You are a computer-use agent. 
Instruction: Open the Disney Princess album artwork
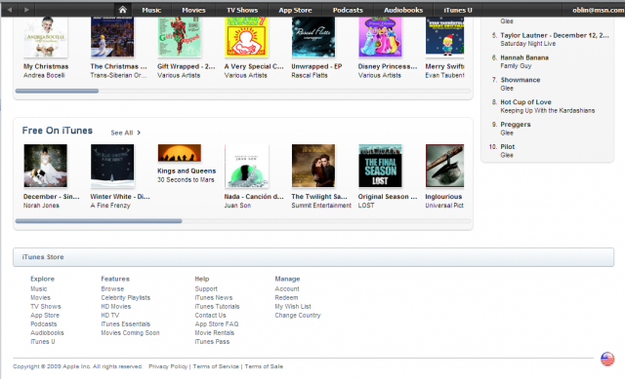click(x=380, y=37)
